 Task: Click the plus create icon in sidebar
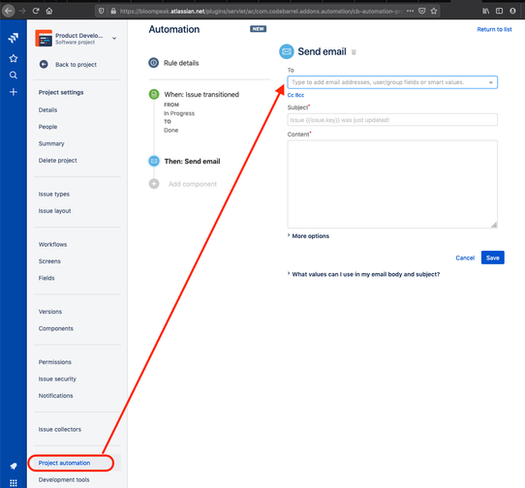point(14,92)
